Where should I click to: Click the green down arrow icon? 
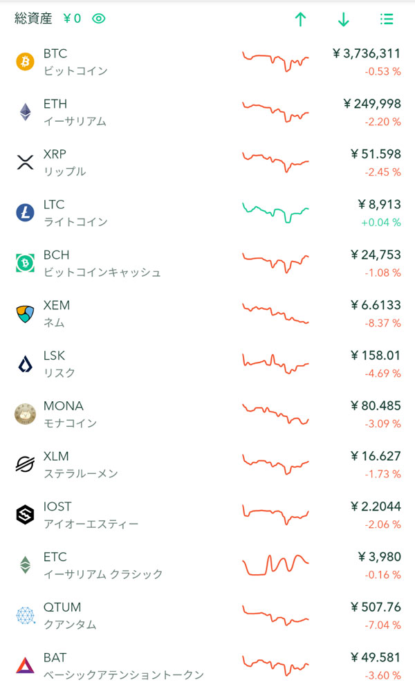pyautogui.click(x=343, y=19)
